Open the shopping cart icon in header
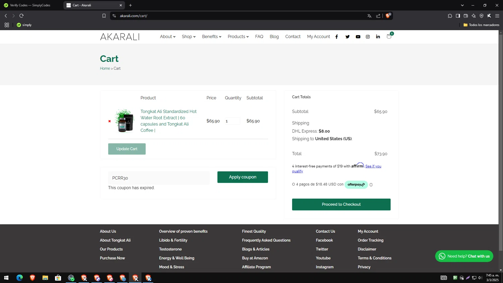 coord(389,36)
